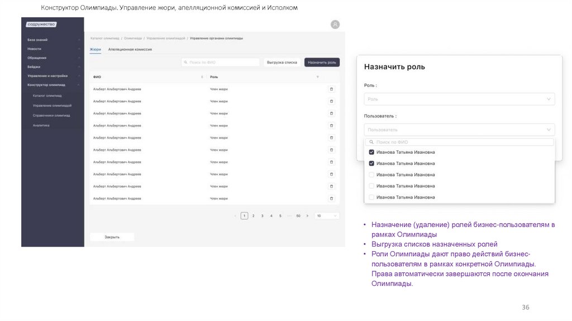Click the Выгрузка списка button
The image size is (572, 321).
(x=282, y=63)
